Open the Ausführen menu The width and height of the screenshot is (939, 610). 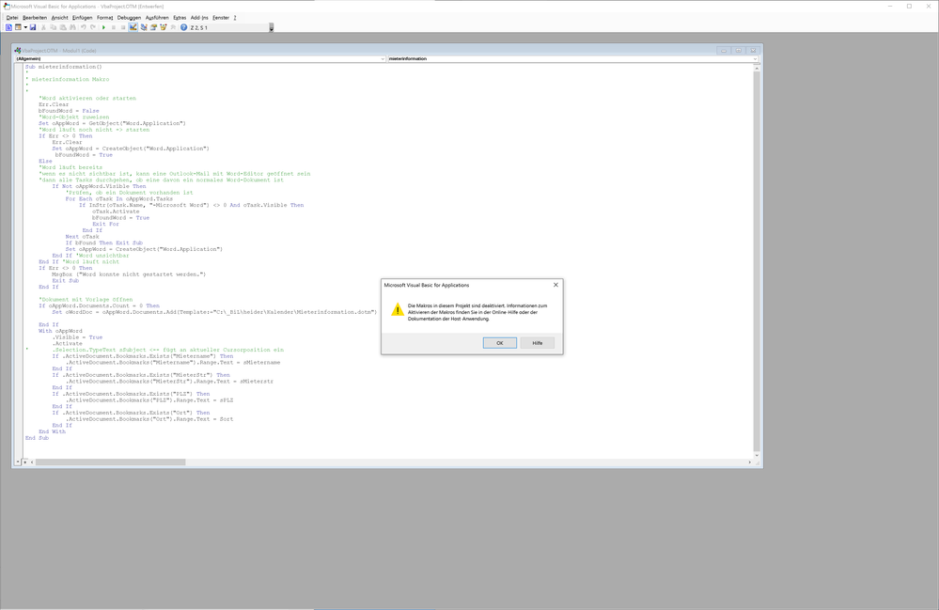click(x=157, y=18)
